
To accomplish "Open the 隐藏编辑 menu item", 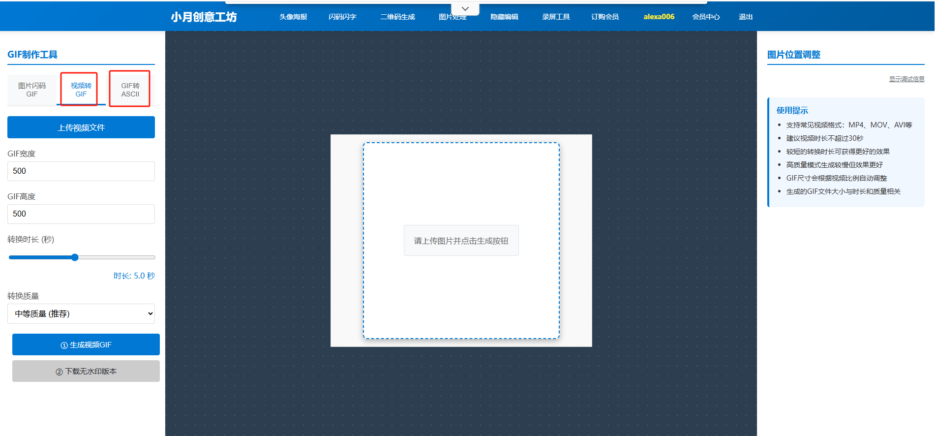I will tap(504, 17).
